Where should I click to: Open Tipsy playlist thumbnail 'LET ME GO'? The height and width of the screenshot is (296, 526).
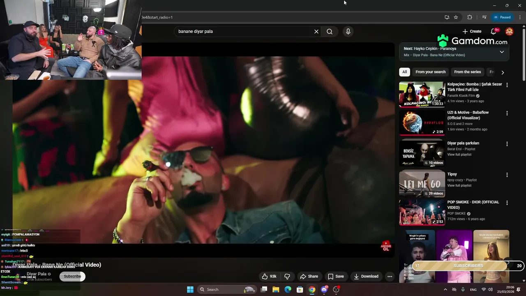[422, 184]
